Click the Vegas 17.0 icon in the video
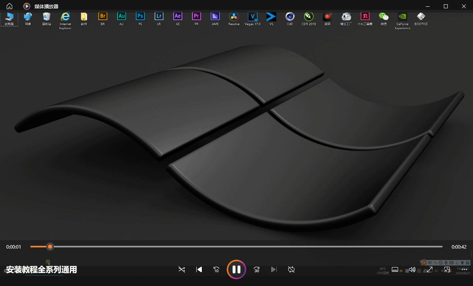 click(x=253, y=19)
